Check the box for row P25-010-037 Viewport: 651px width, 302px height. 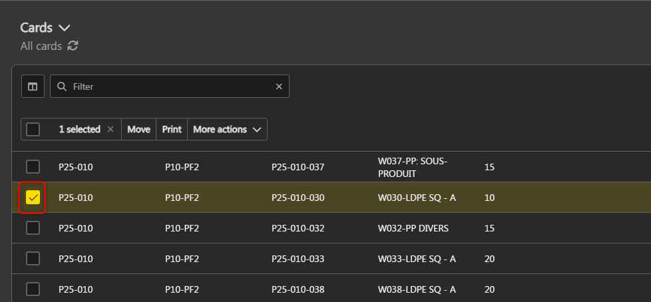pos(33,167)
